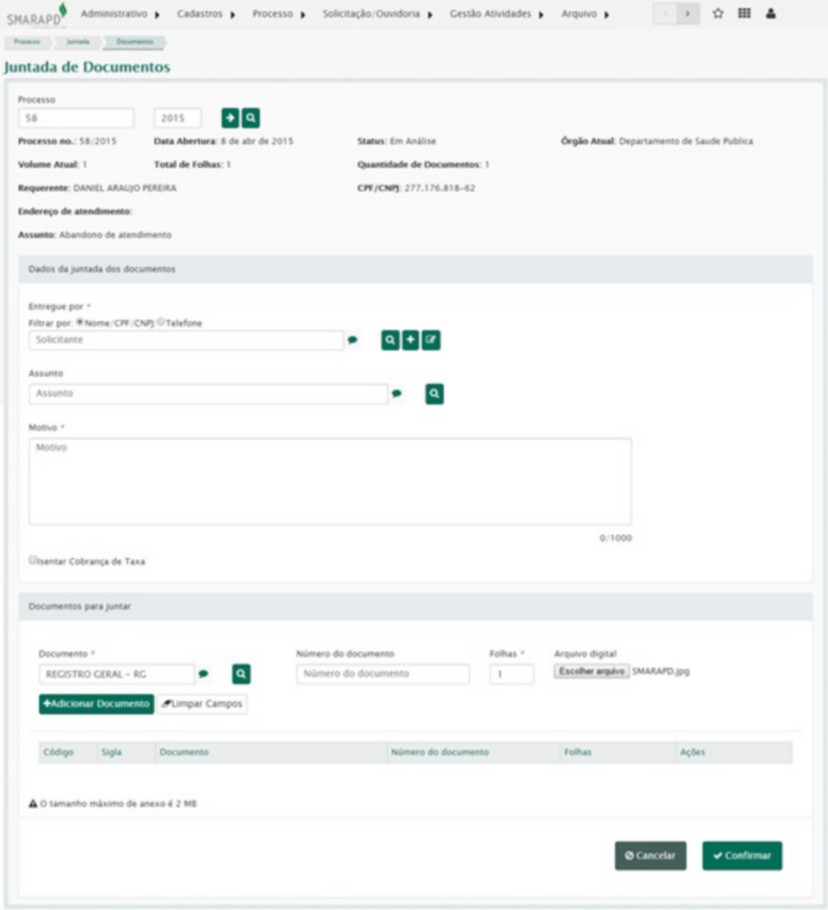Image resolution: width=828 pixels, height=910 pixels.
Task: Click search icon next to Assunto field
Action: pyautogui.click(x=434, y=394)
